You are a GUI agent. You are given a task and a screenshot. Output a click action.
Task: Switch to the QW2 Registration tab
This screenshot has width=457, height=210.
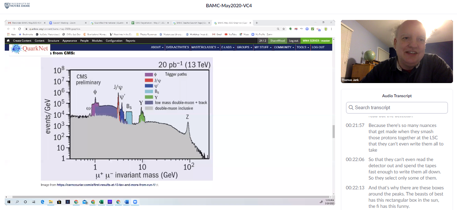pyautogui.click(x=150, y=23)
